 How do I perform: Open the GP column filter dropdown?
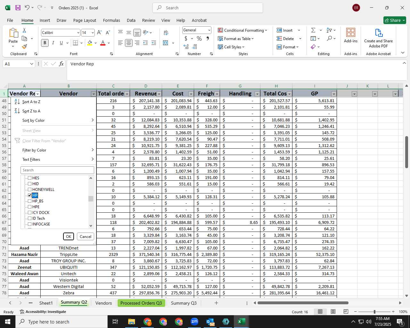[x=334, y=94]
